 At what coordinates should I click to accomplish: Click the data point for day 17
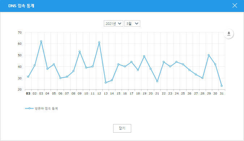[131, 62]
